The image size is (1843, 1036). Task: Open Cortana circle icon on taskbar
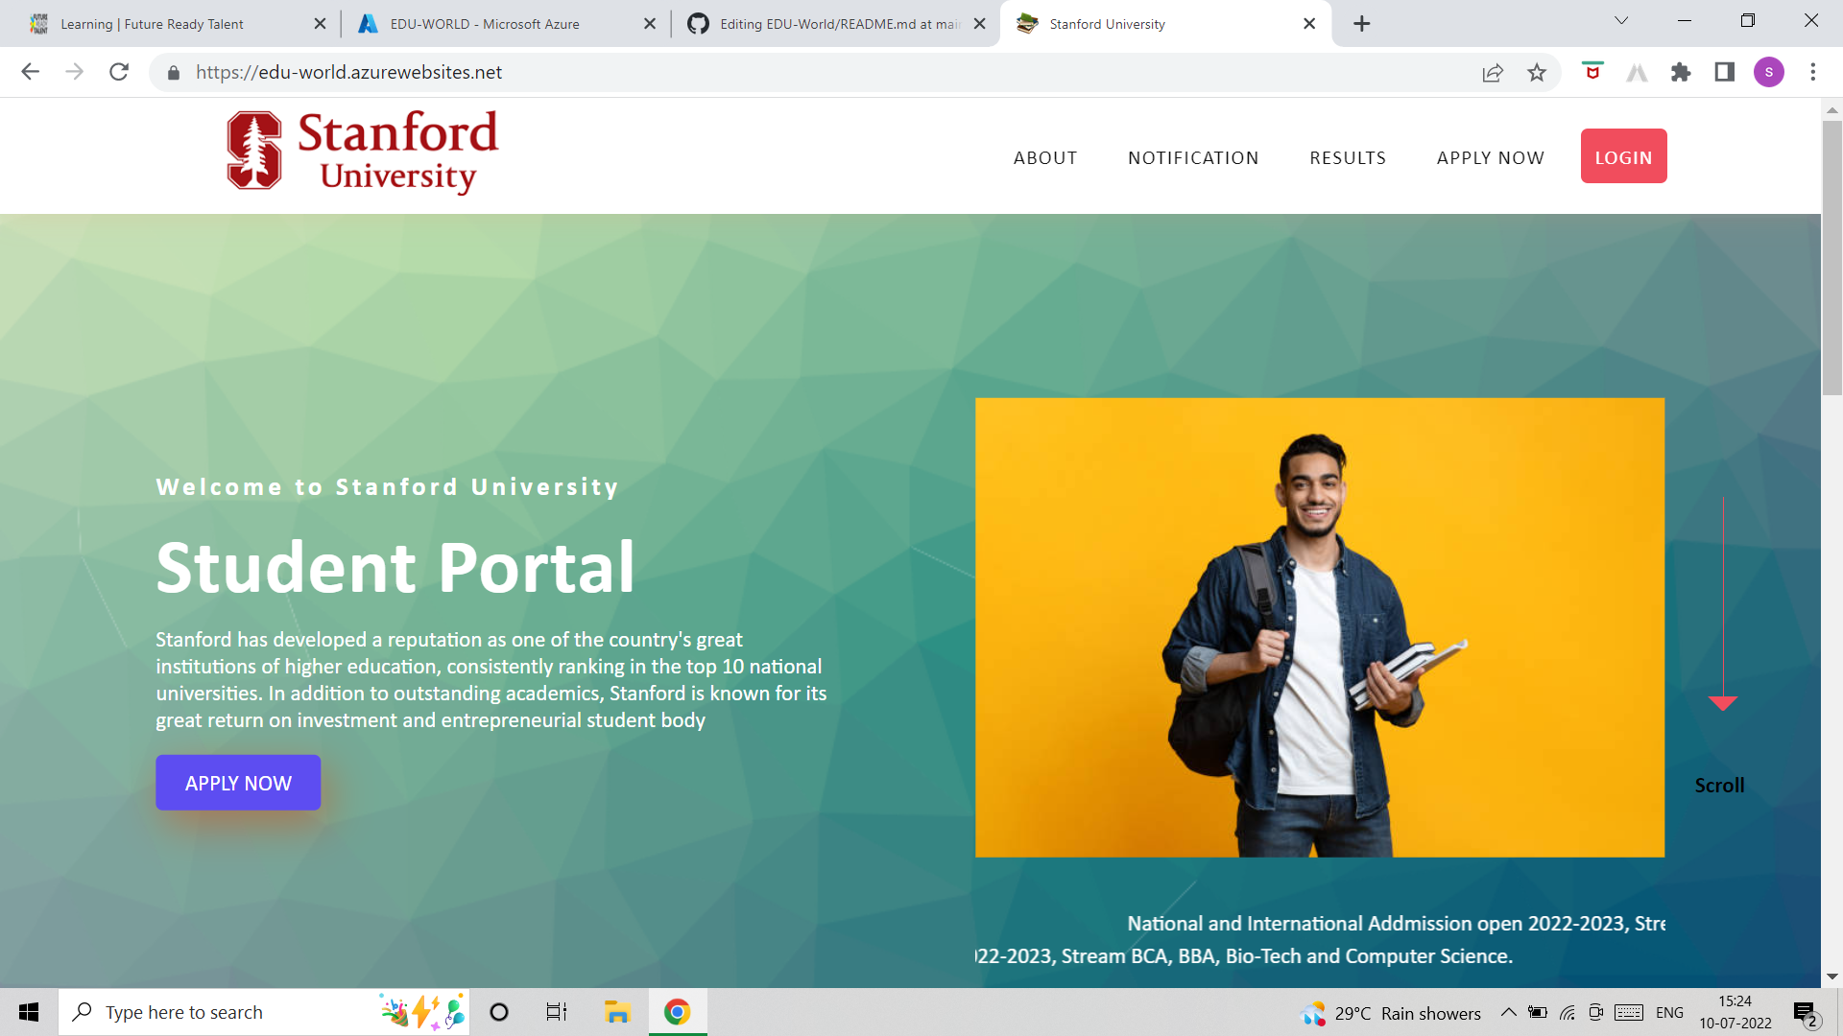[499, 1012]
